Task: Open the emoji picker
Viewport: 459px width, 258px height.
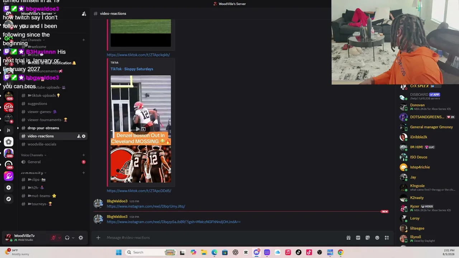Action: pyautogui.click(x=377, y=238)
